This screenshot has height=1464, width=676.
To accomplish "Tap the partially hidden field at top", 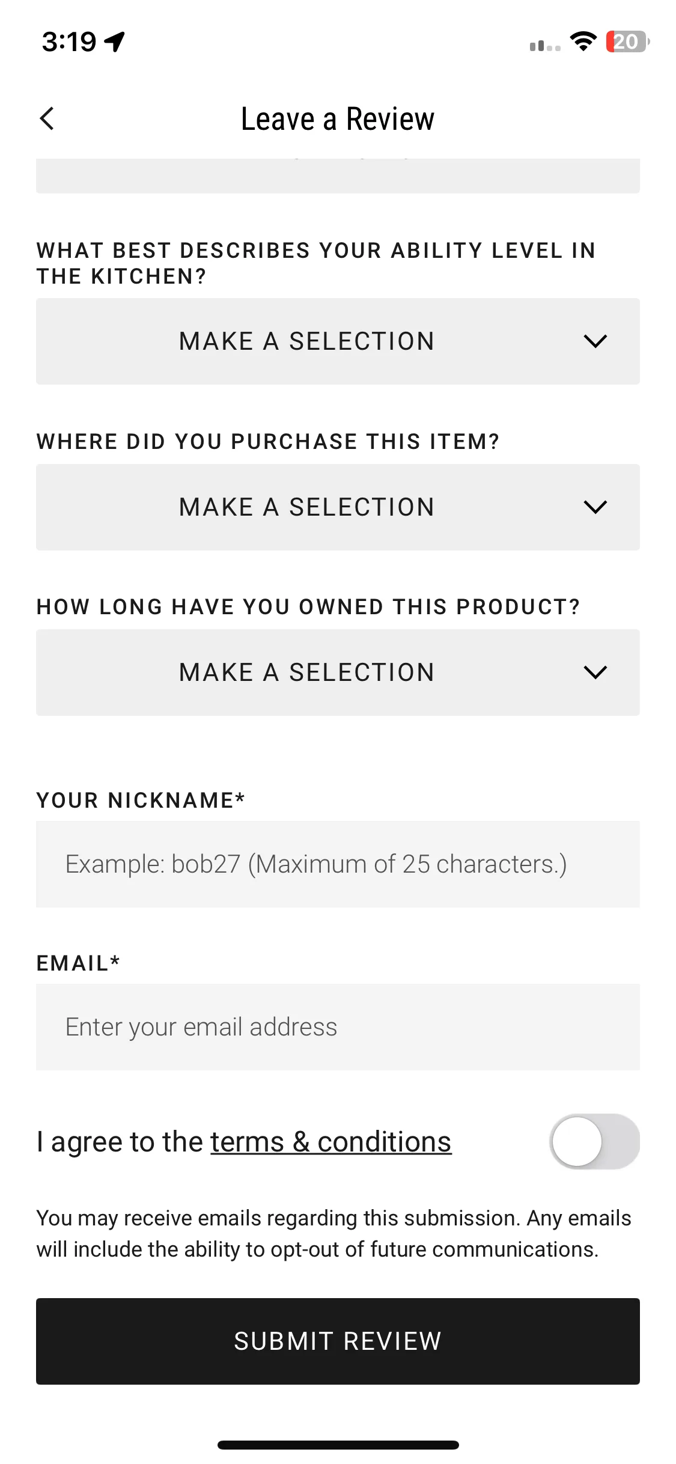I will pos(338,176).
